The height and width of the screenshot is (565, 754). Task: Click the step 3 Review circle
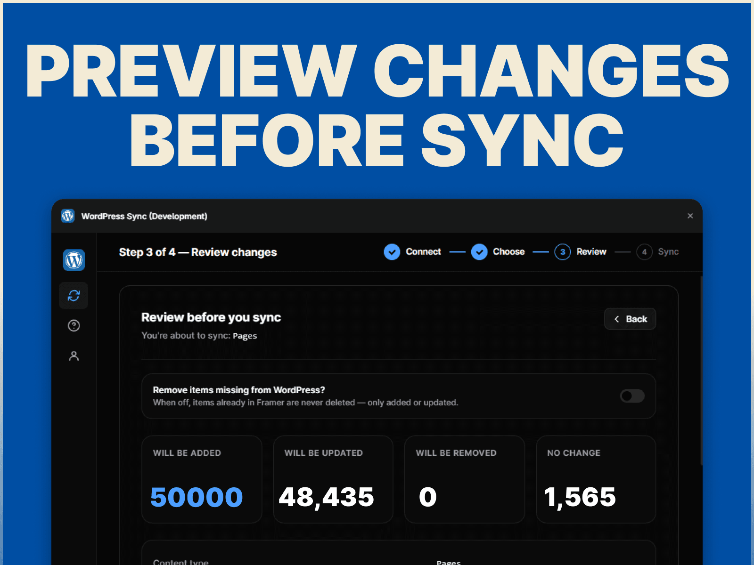click(563, 252)
